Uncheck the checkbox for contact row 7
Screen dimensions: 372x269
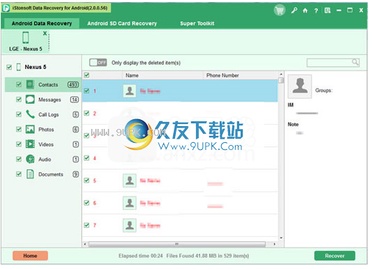coord(87,225)
